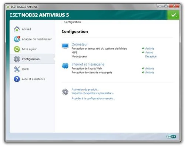Toggle Web access protection Activée status
The width and height of the screenshot is (185, 147).
click(x=149, y=69)
